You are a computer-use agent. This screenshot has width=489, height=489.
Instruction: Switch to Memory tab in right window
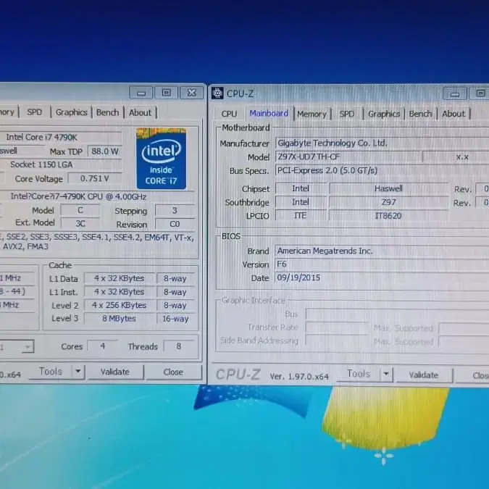[x=312, y=114]
